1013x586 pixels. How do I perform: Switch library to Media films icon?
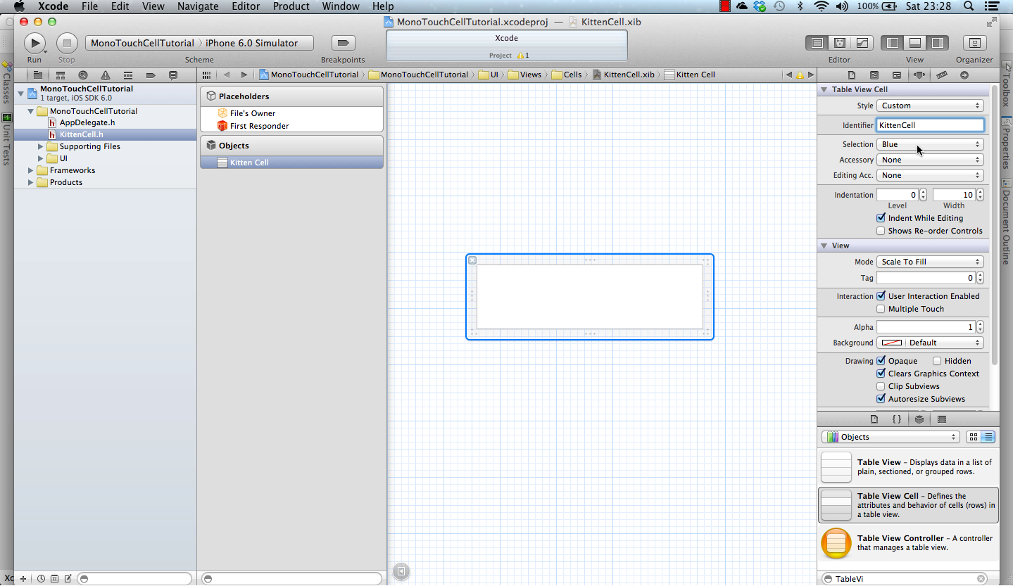(942, 419)
